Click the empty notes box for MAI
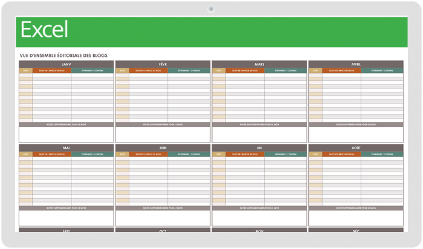423x249 pixels. tap(66, 218)
